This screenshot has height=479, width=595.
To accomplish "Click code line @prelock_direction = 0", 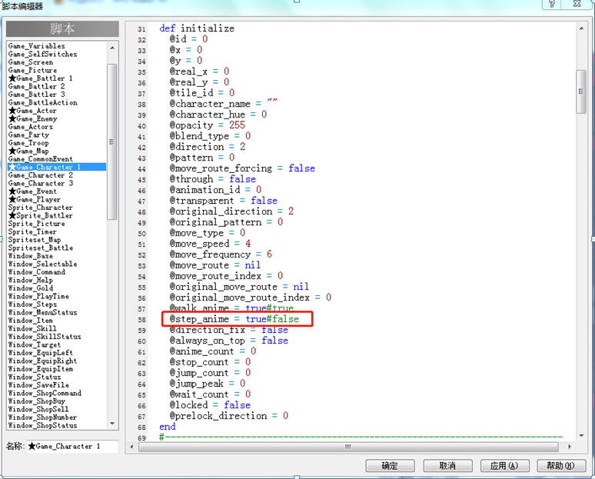I will [229, 416].
